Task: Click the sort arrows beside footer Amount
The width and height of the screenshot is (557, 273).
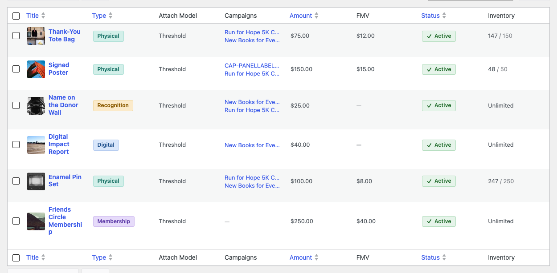Action: tap(316, 257)
